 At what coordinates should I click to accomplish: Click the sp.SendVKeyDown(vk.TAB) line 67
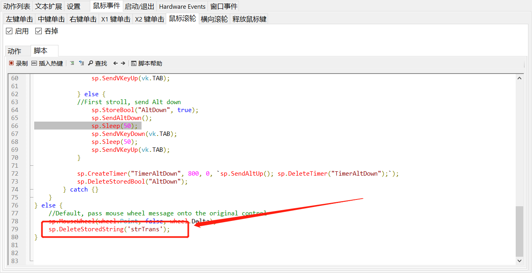(x=134, y=134)
